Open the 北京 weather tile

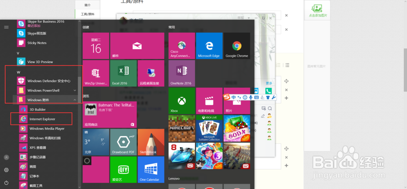[96, 142]
